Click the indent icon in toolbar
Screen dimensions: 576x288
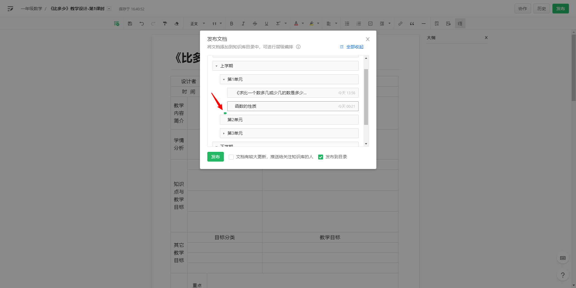pyautogui.click(x=382, y=24)
